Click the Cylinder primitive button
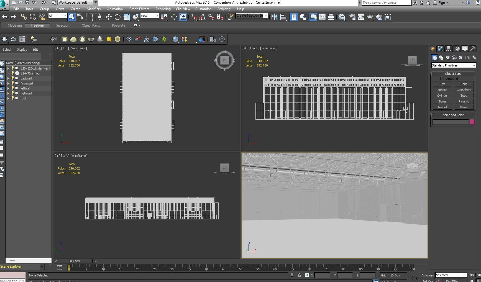The height and width of the screenshot is (282, 481). point(442,96)
